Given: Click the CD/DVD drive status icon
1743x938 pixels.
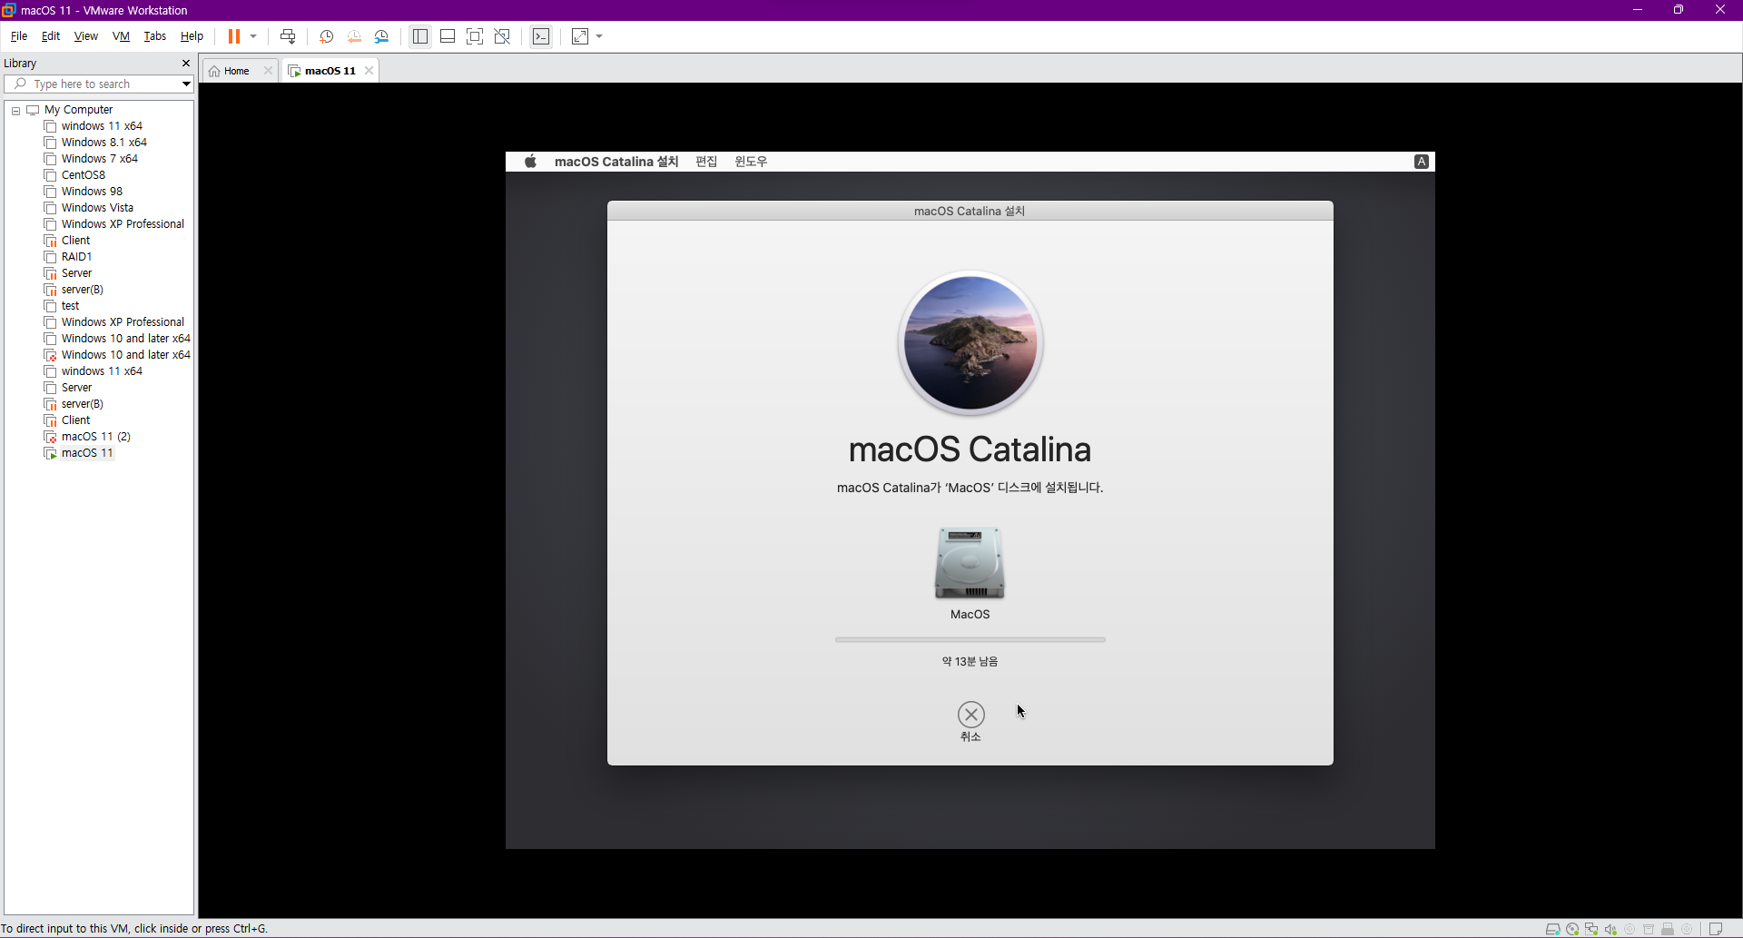Looking at the screenshot, I should pyautogui.click(x=1572, y=929).
